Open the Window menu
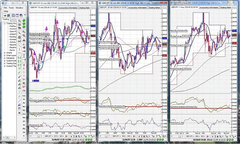This screenshot has height=144, width=240. [19, 8]
